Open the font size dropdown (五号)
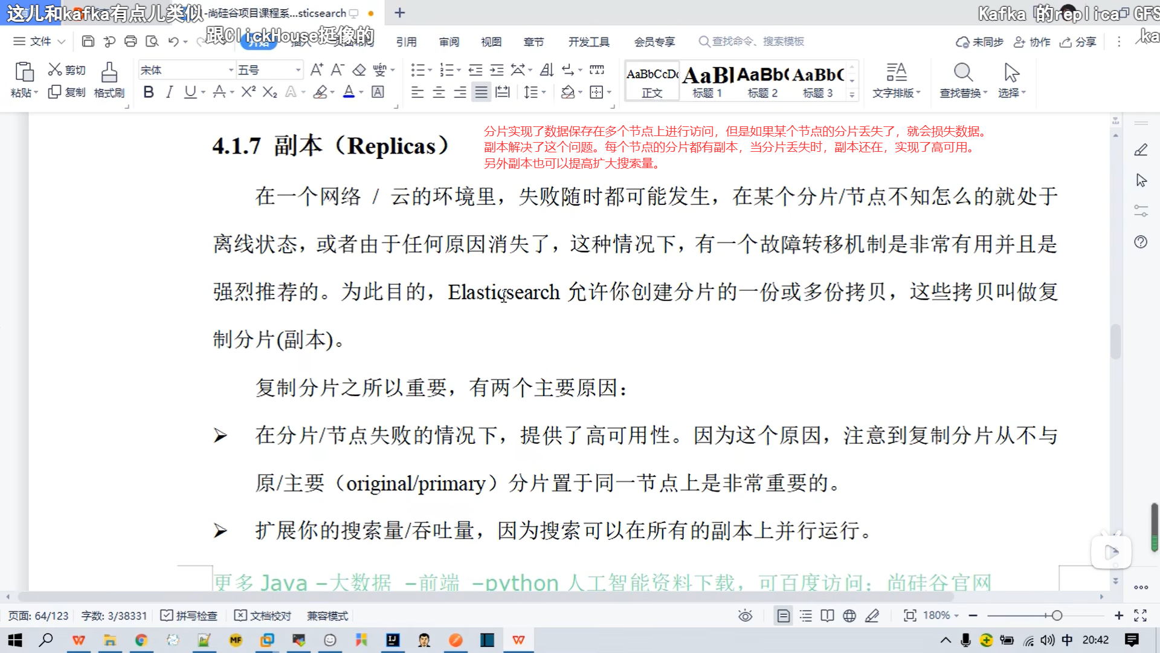This screenshot has width=1160, height=653. [298, 70]
